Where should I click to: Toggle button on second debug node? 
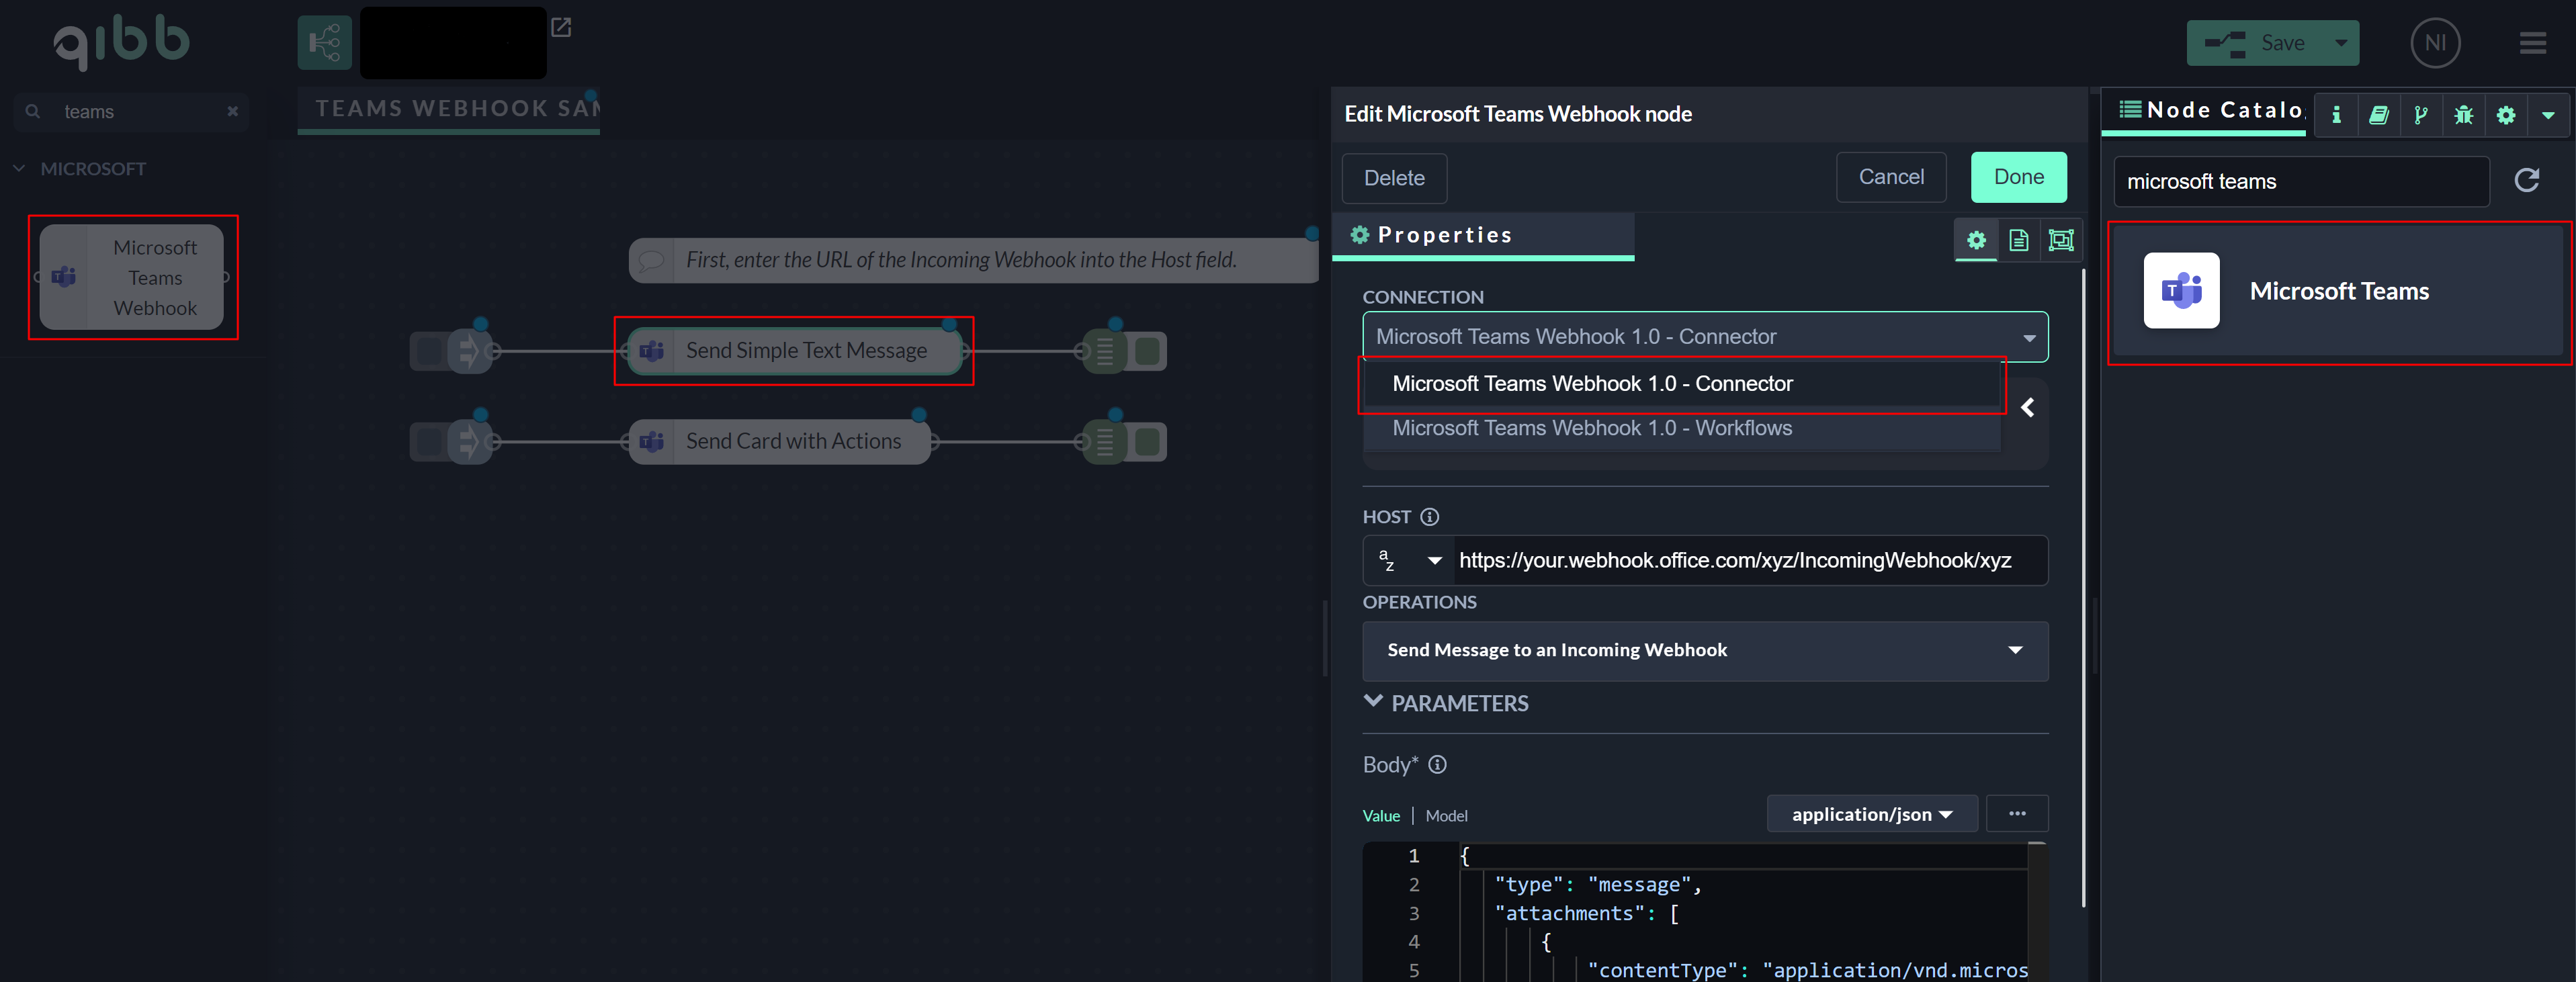pyautogui.click(x=1149, y=441)
